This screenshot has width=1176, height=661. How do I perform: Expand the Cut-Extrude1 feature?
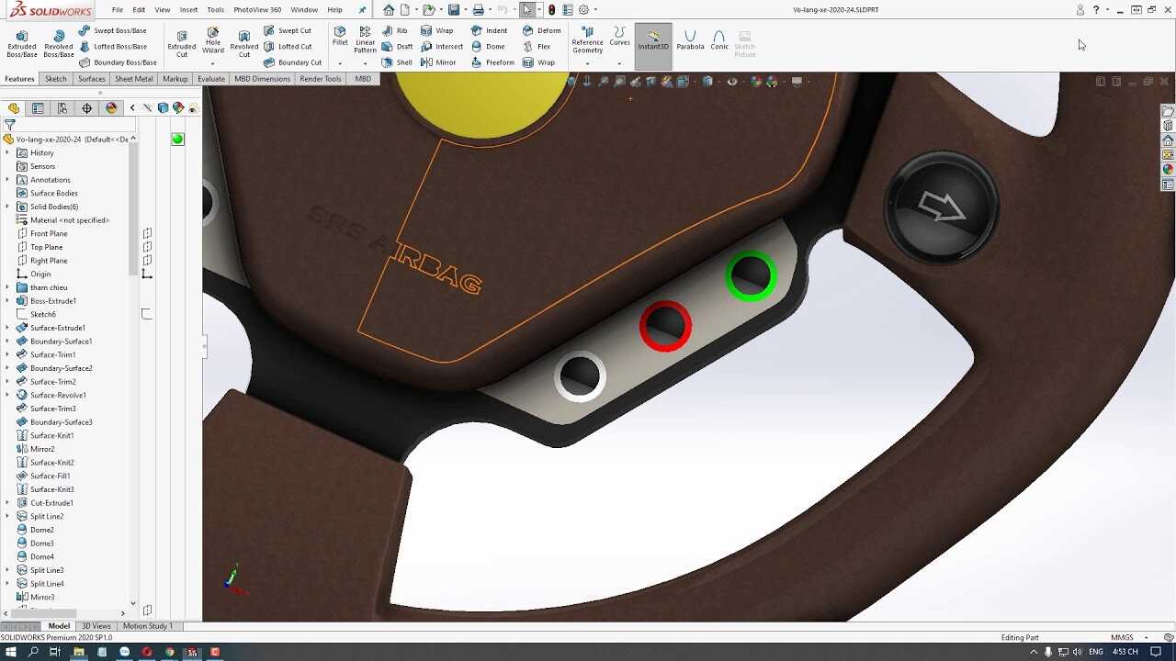(x=7, y=503)
